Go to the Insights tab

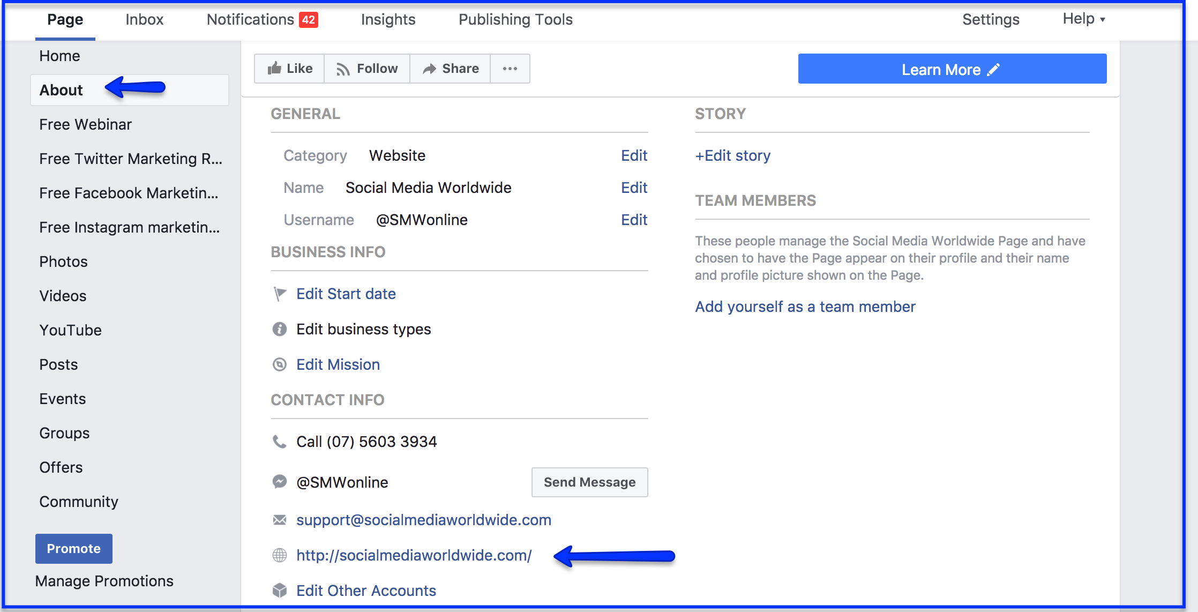388,20
